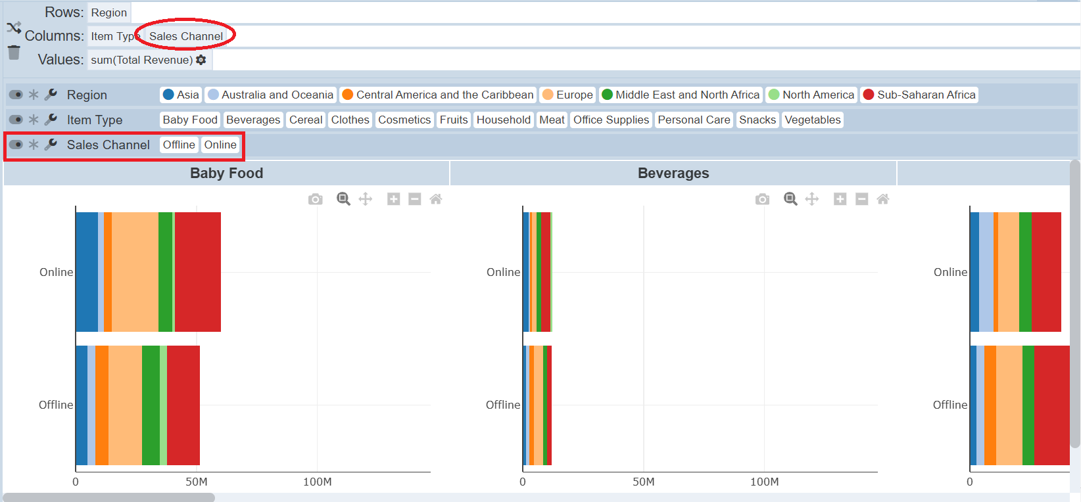Toggle the Item Type filter switch
The image size is (1081, 502).
click(16, 120)
